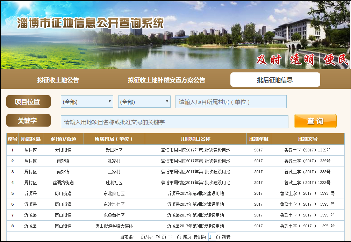Expand the (全部) dropdown adjacent to 项目位置 label

click(x=87, y=102)
